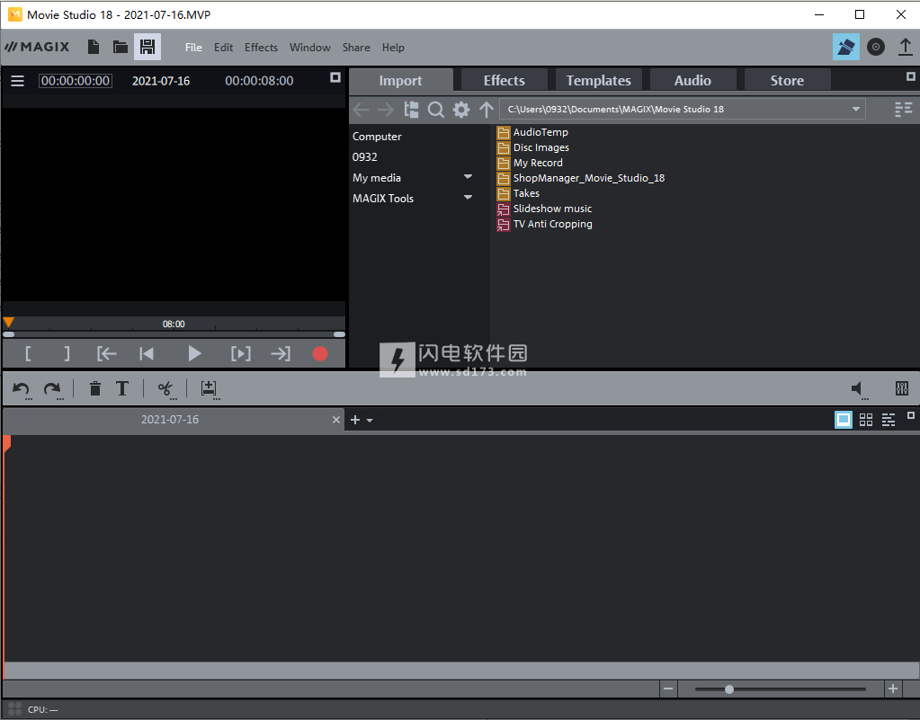
Task: Undo the last action
Action: [x=22, y=389]
